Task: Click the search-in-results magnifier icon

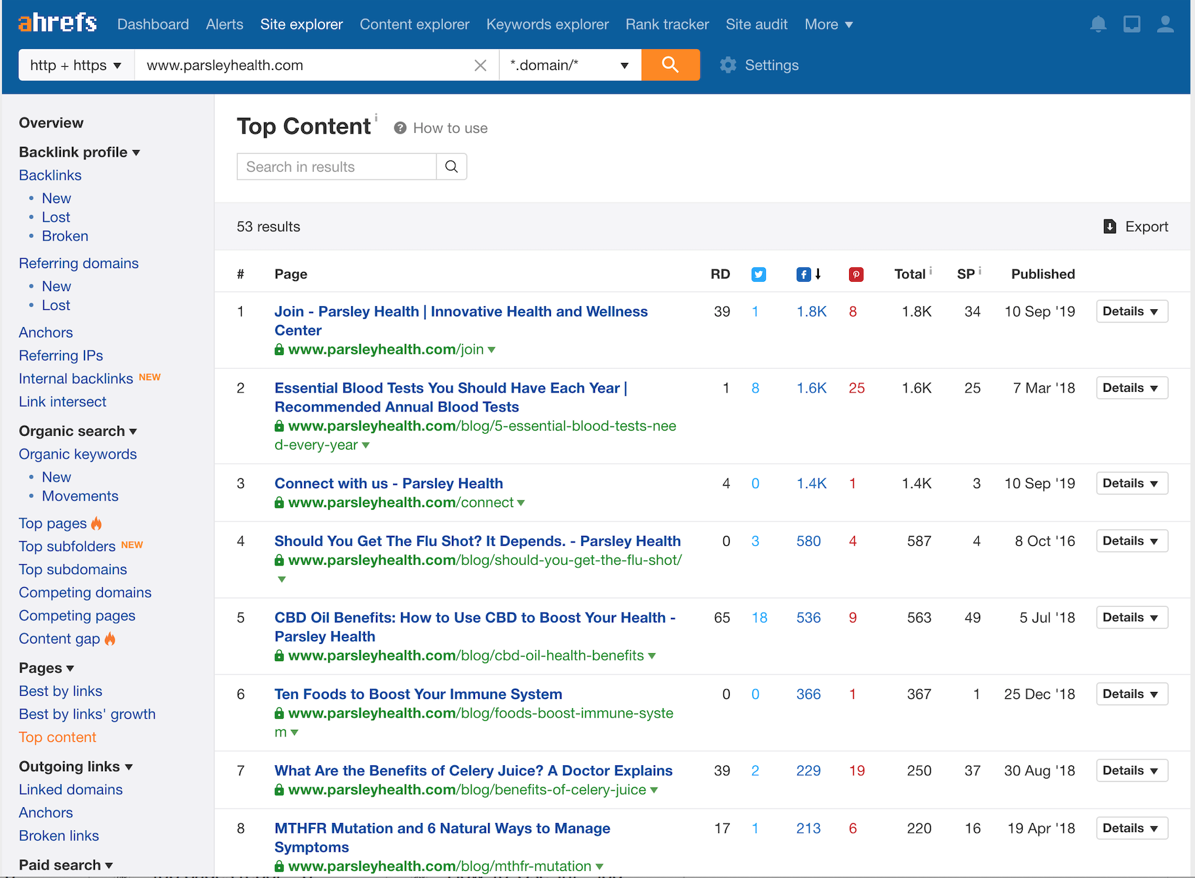Action: coord(451,166)
